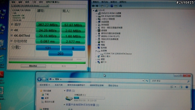Open the 編輯 Edit menu in AS SSD
Screen dimensions: 195x110
click(20, 2)
